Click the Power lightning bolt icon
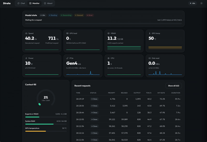Viewport: 207px width, 142px height. tap(26, 58)
